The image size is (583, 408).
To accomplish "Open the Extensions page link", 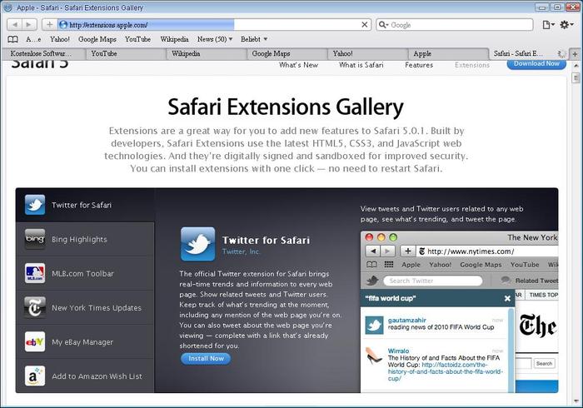I will point(472,65).
